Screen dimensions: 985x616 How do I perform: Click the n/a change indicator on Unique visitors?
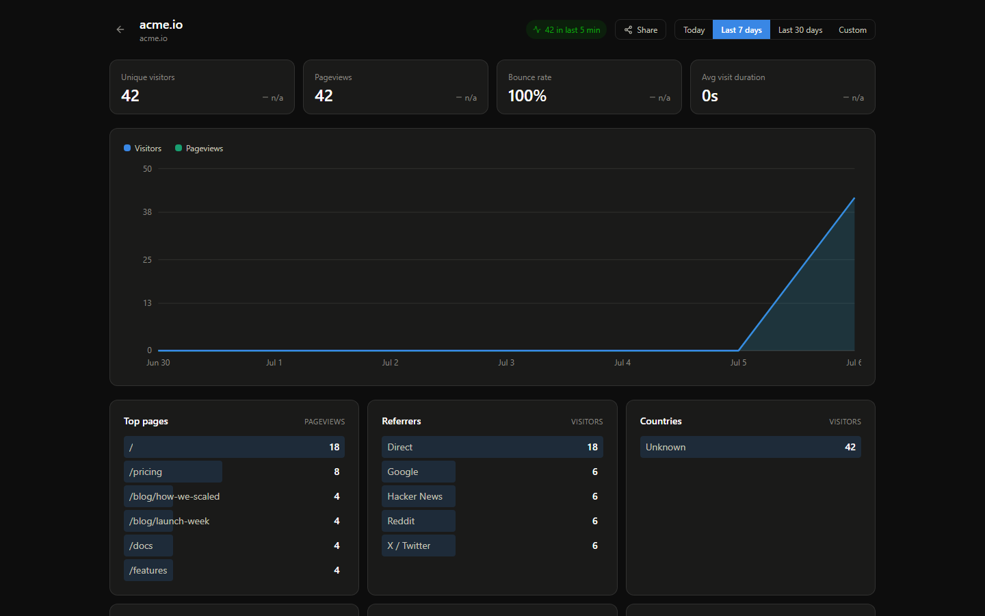click(273, 98)
